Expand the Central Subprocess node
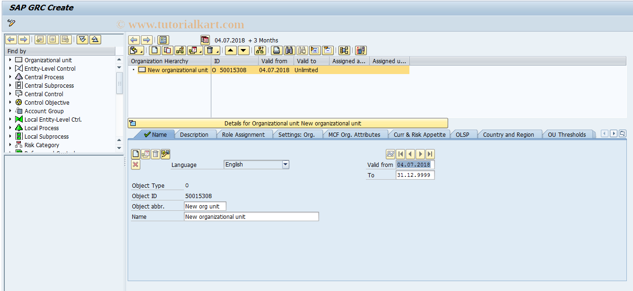This screenshot has width=633, height=291. click(x=10, y=85)
